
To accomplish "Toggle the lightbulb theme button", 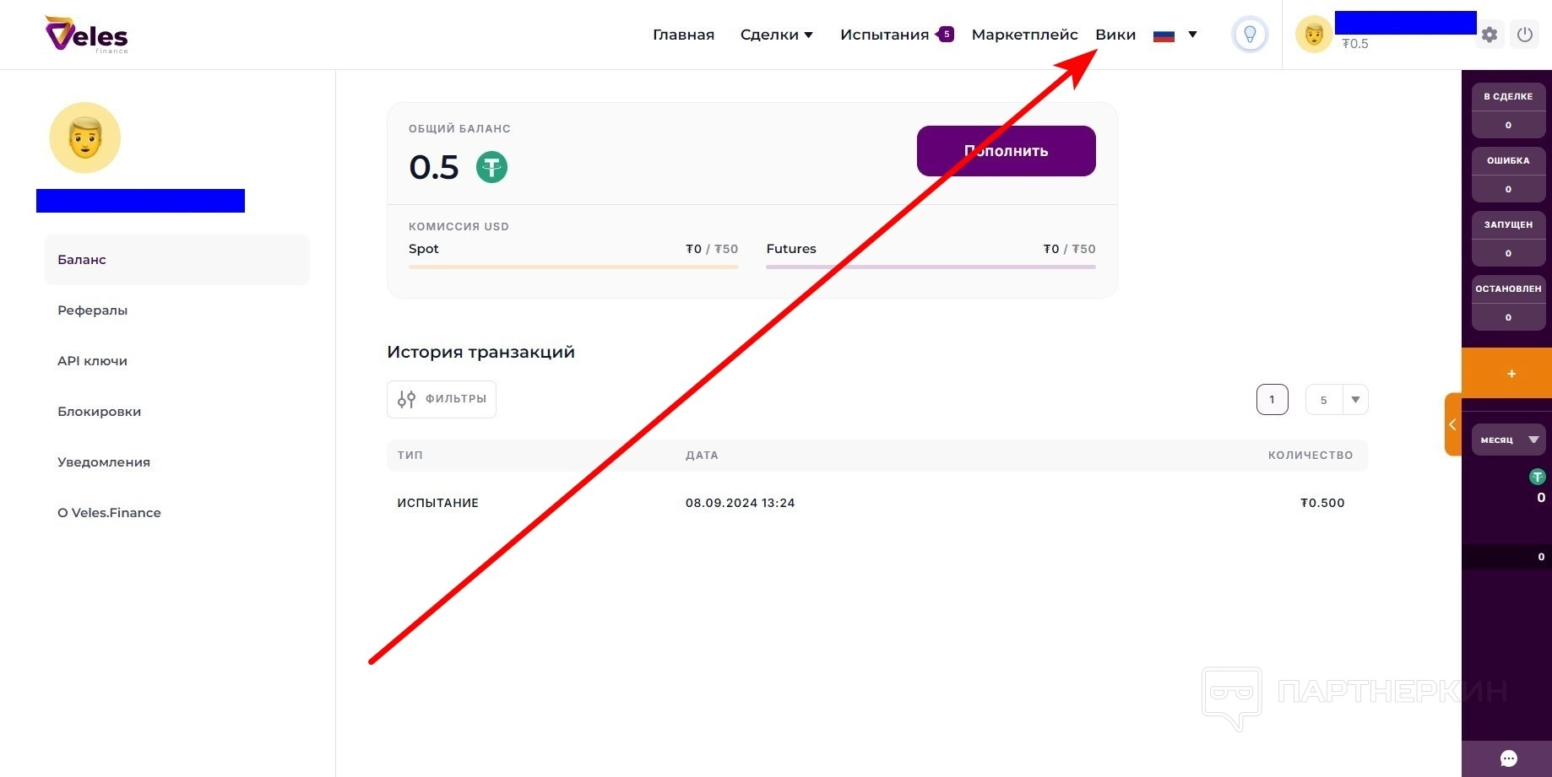I will tap(1250, 35).
